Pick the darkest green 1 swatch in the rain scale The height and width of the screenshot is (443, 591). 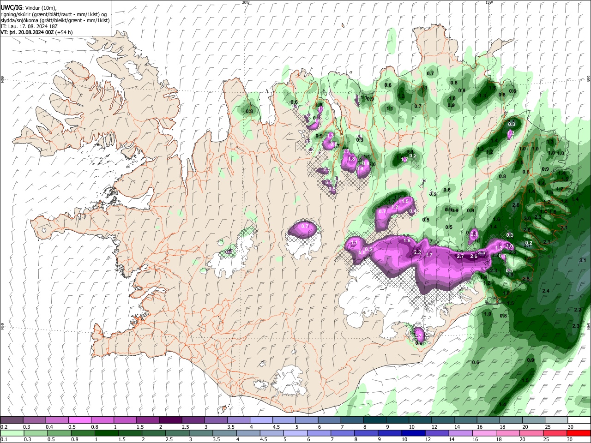pos(107,433)
